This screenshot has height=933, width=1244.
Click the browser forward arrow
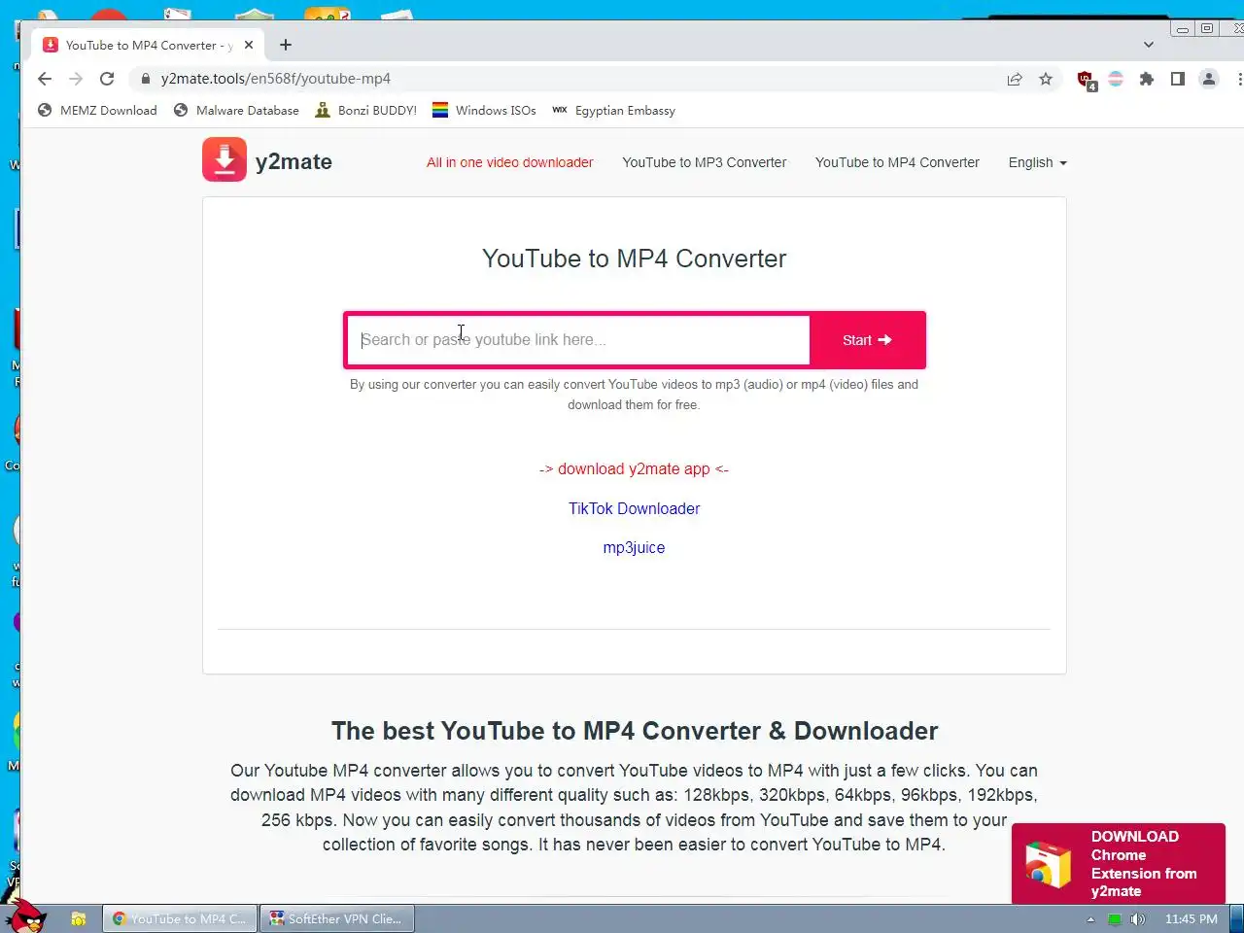pos(76,79)
